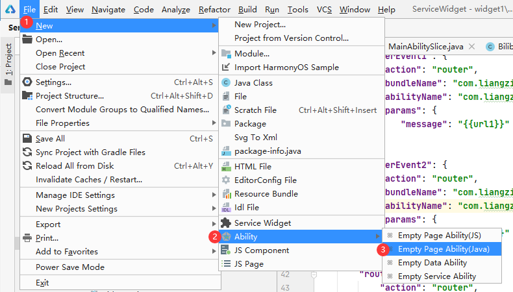The height and width of the screenshot is (292, 513).
Task: Open the Run menu
Action: (x=272, y=10)
